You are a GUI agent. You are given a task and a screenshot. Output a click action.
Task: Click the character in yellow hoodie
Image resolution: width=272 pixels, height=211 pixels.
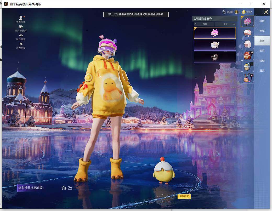tap(107, 107)
